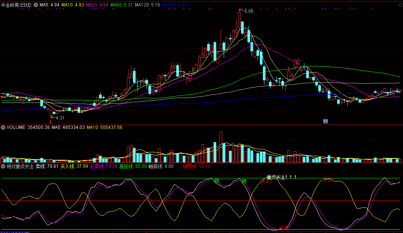Expand the VOLUME indicator options circle

(x=3, y=127)
